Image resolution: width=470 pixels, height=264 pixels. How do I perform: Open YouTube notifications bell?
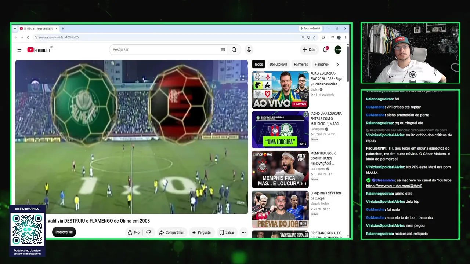click(325, 49)
